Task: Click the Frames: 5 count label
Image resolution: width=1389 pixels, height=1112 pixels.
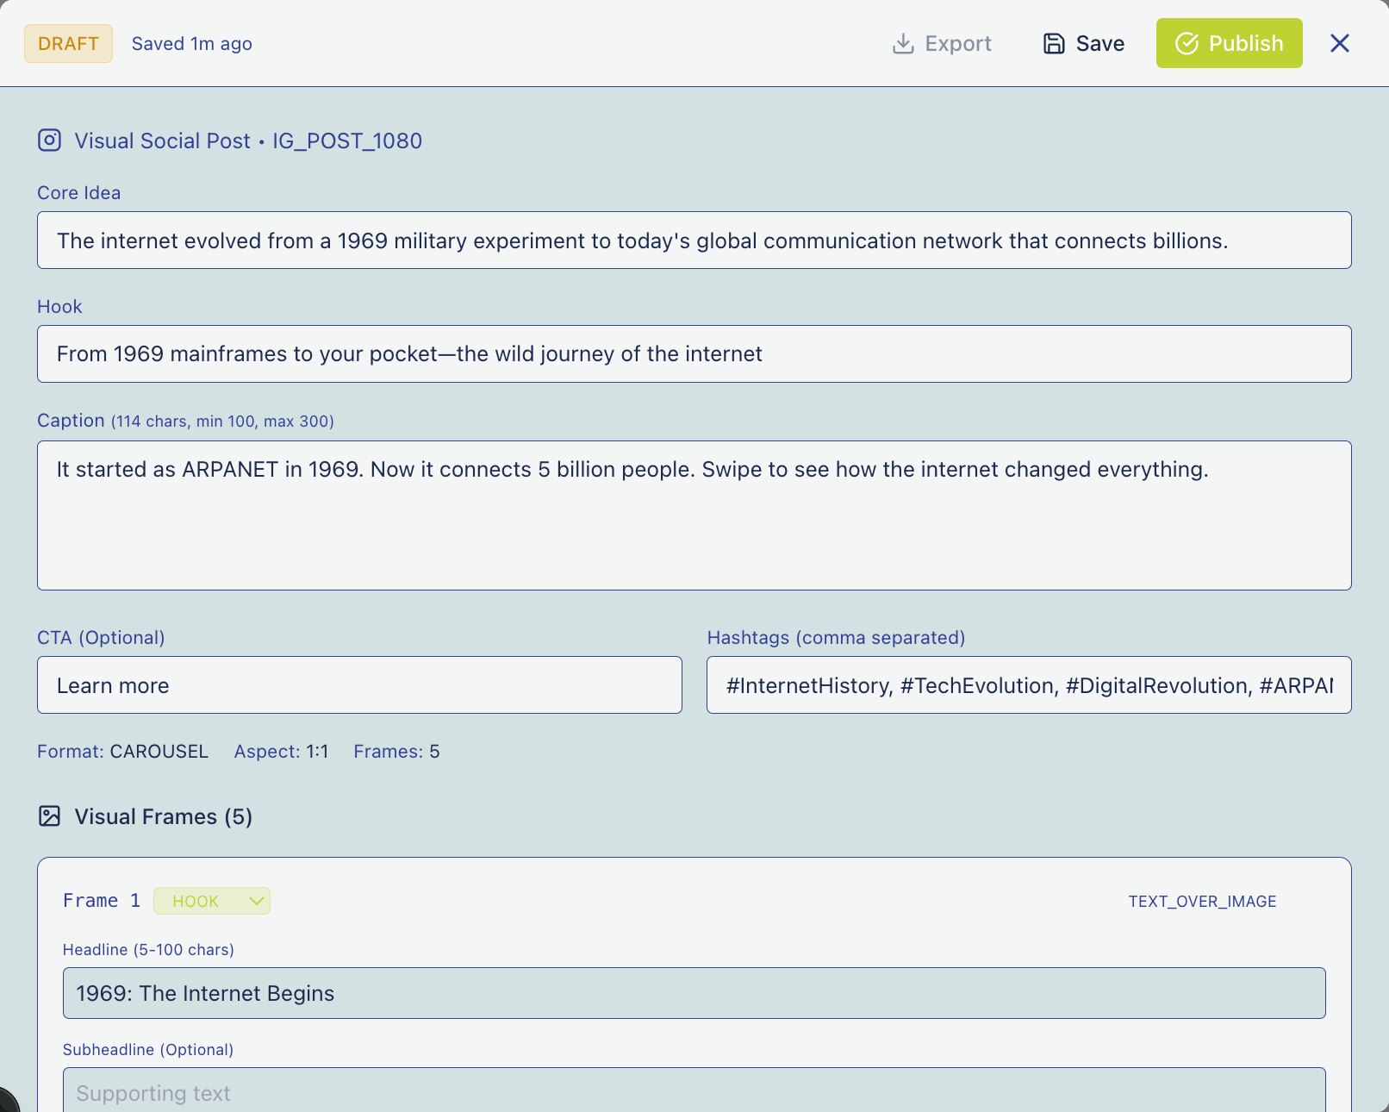Action: point(396,752)
